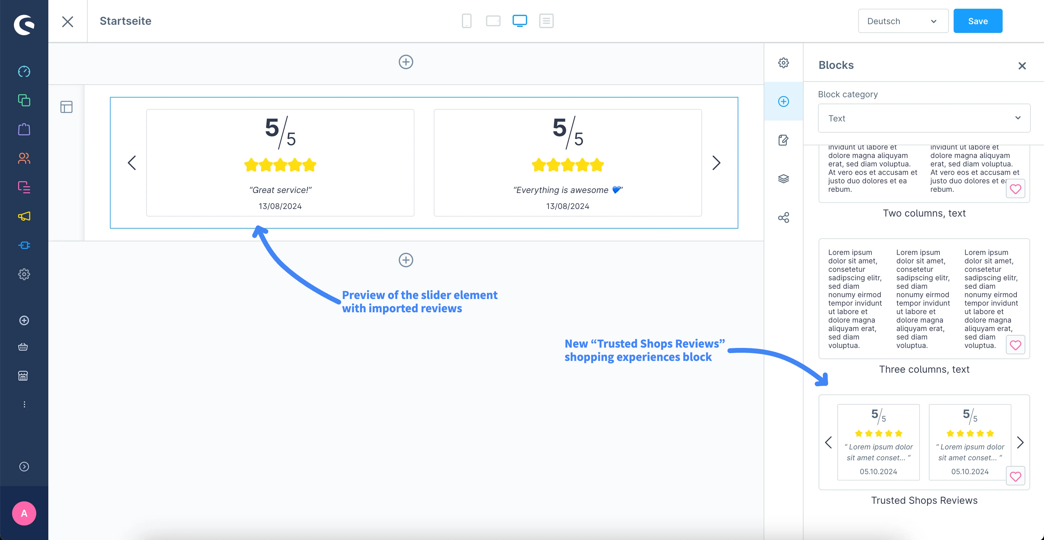
Task: Show next review in slider
Action: (716, 163)
